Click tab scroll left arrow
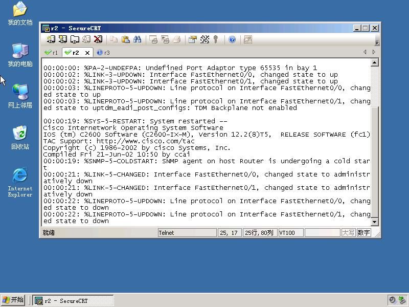 pyautogui.click(x=365, y=52)
